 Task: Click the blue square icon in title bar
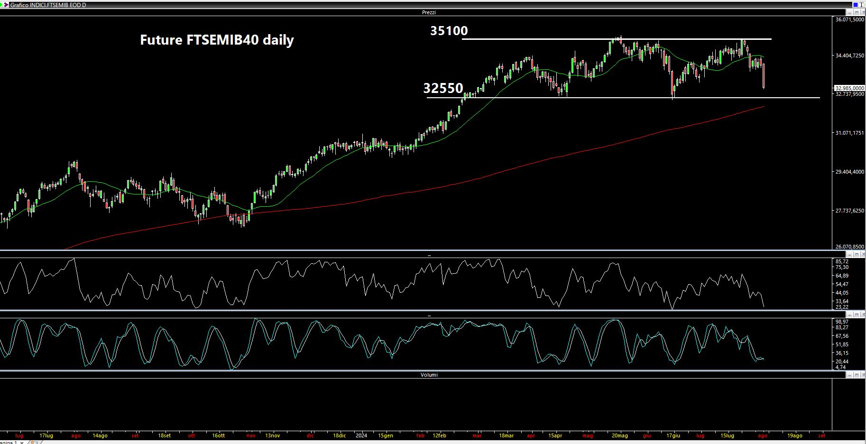tap(856, 5)
